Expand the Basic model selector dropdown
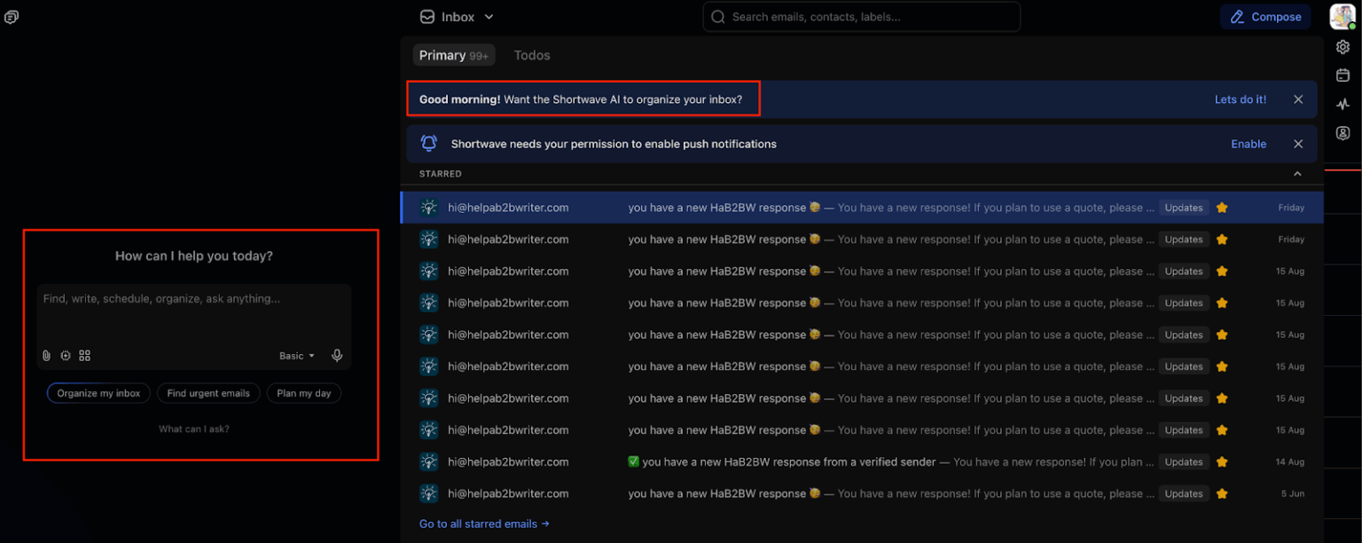The height and width of the screenshot is (543, 1362). tap(297, 356)
